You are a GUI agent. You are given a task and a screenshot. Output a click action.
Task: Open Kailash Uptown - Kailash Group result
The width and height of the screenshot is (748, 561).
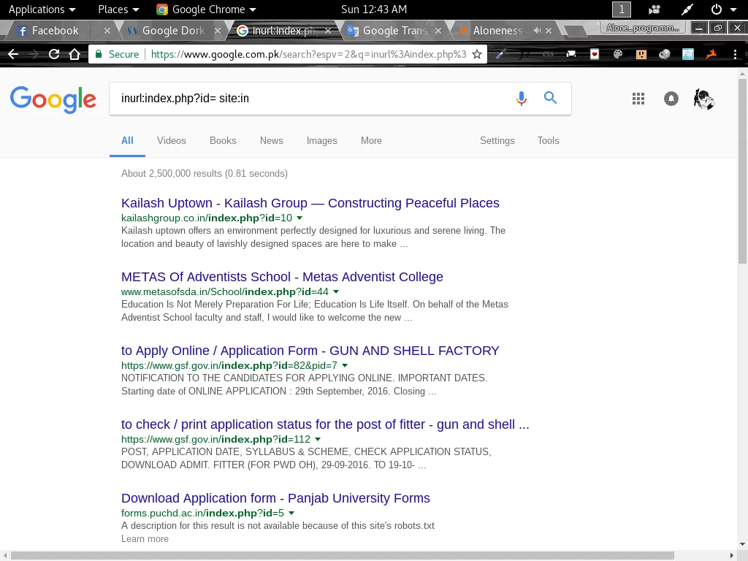(x=310, y=203)
